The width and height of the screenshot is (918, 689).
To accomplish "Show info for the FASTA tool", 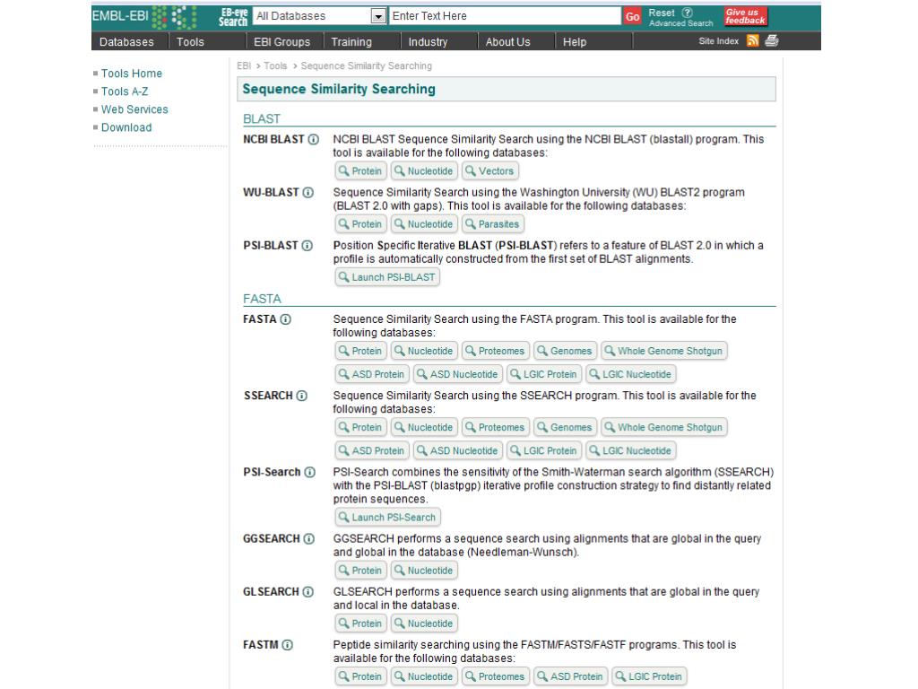I will coord(285,319).
